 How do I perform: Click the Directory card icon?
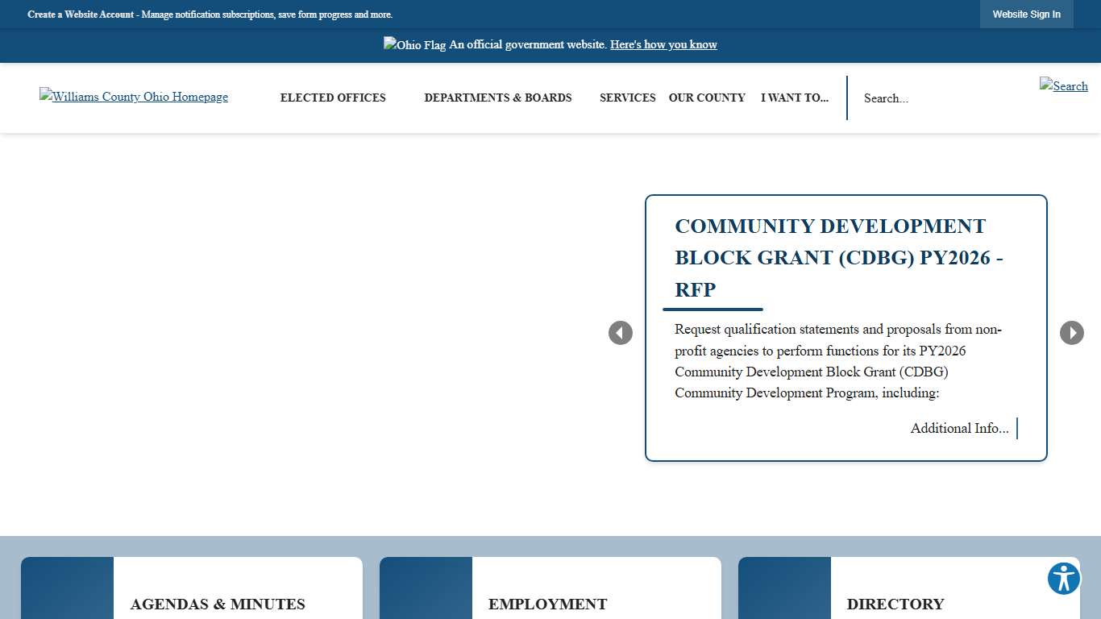coord(784,588)
